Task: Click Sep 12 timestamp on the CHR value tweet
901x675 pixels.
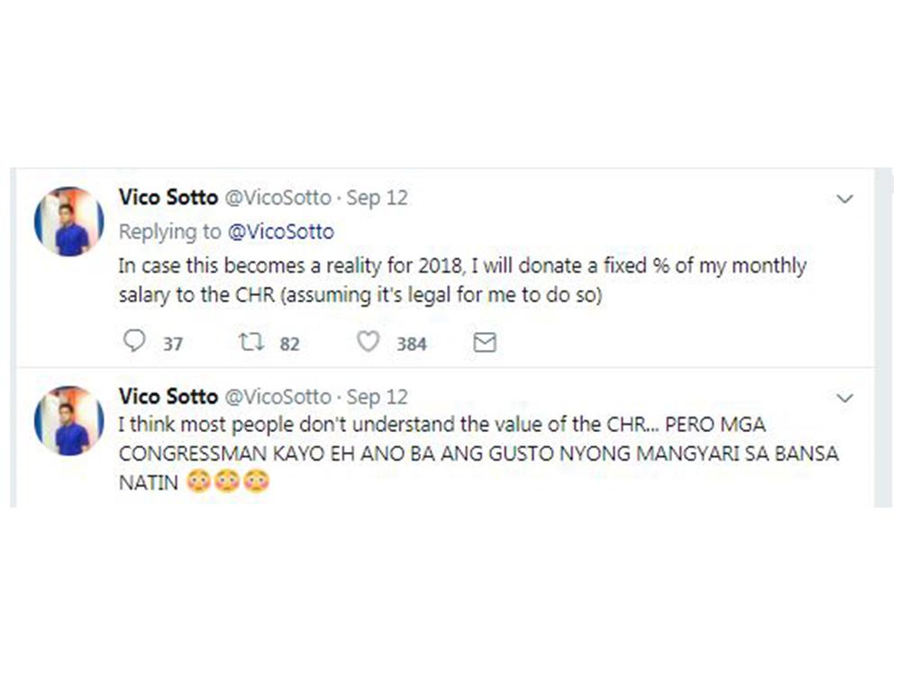Action: pyautogui.click(x=378, y=396)
